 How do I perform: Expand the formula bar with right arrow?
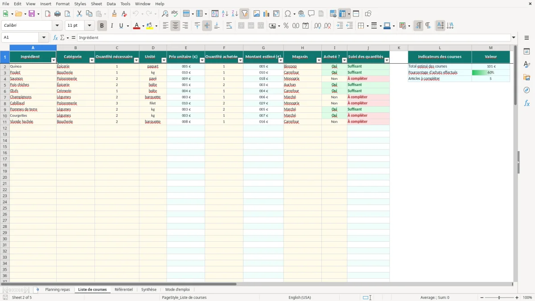click(514, 38)
